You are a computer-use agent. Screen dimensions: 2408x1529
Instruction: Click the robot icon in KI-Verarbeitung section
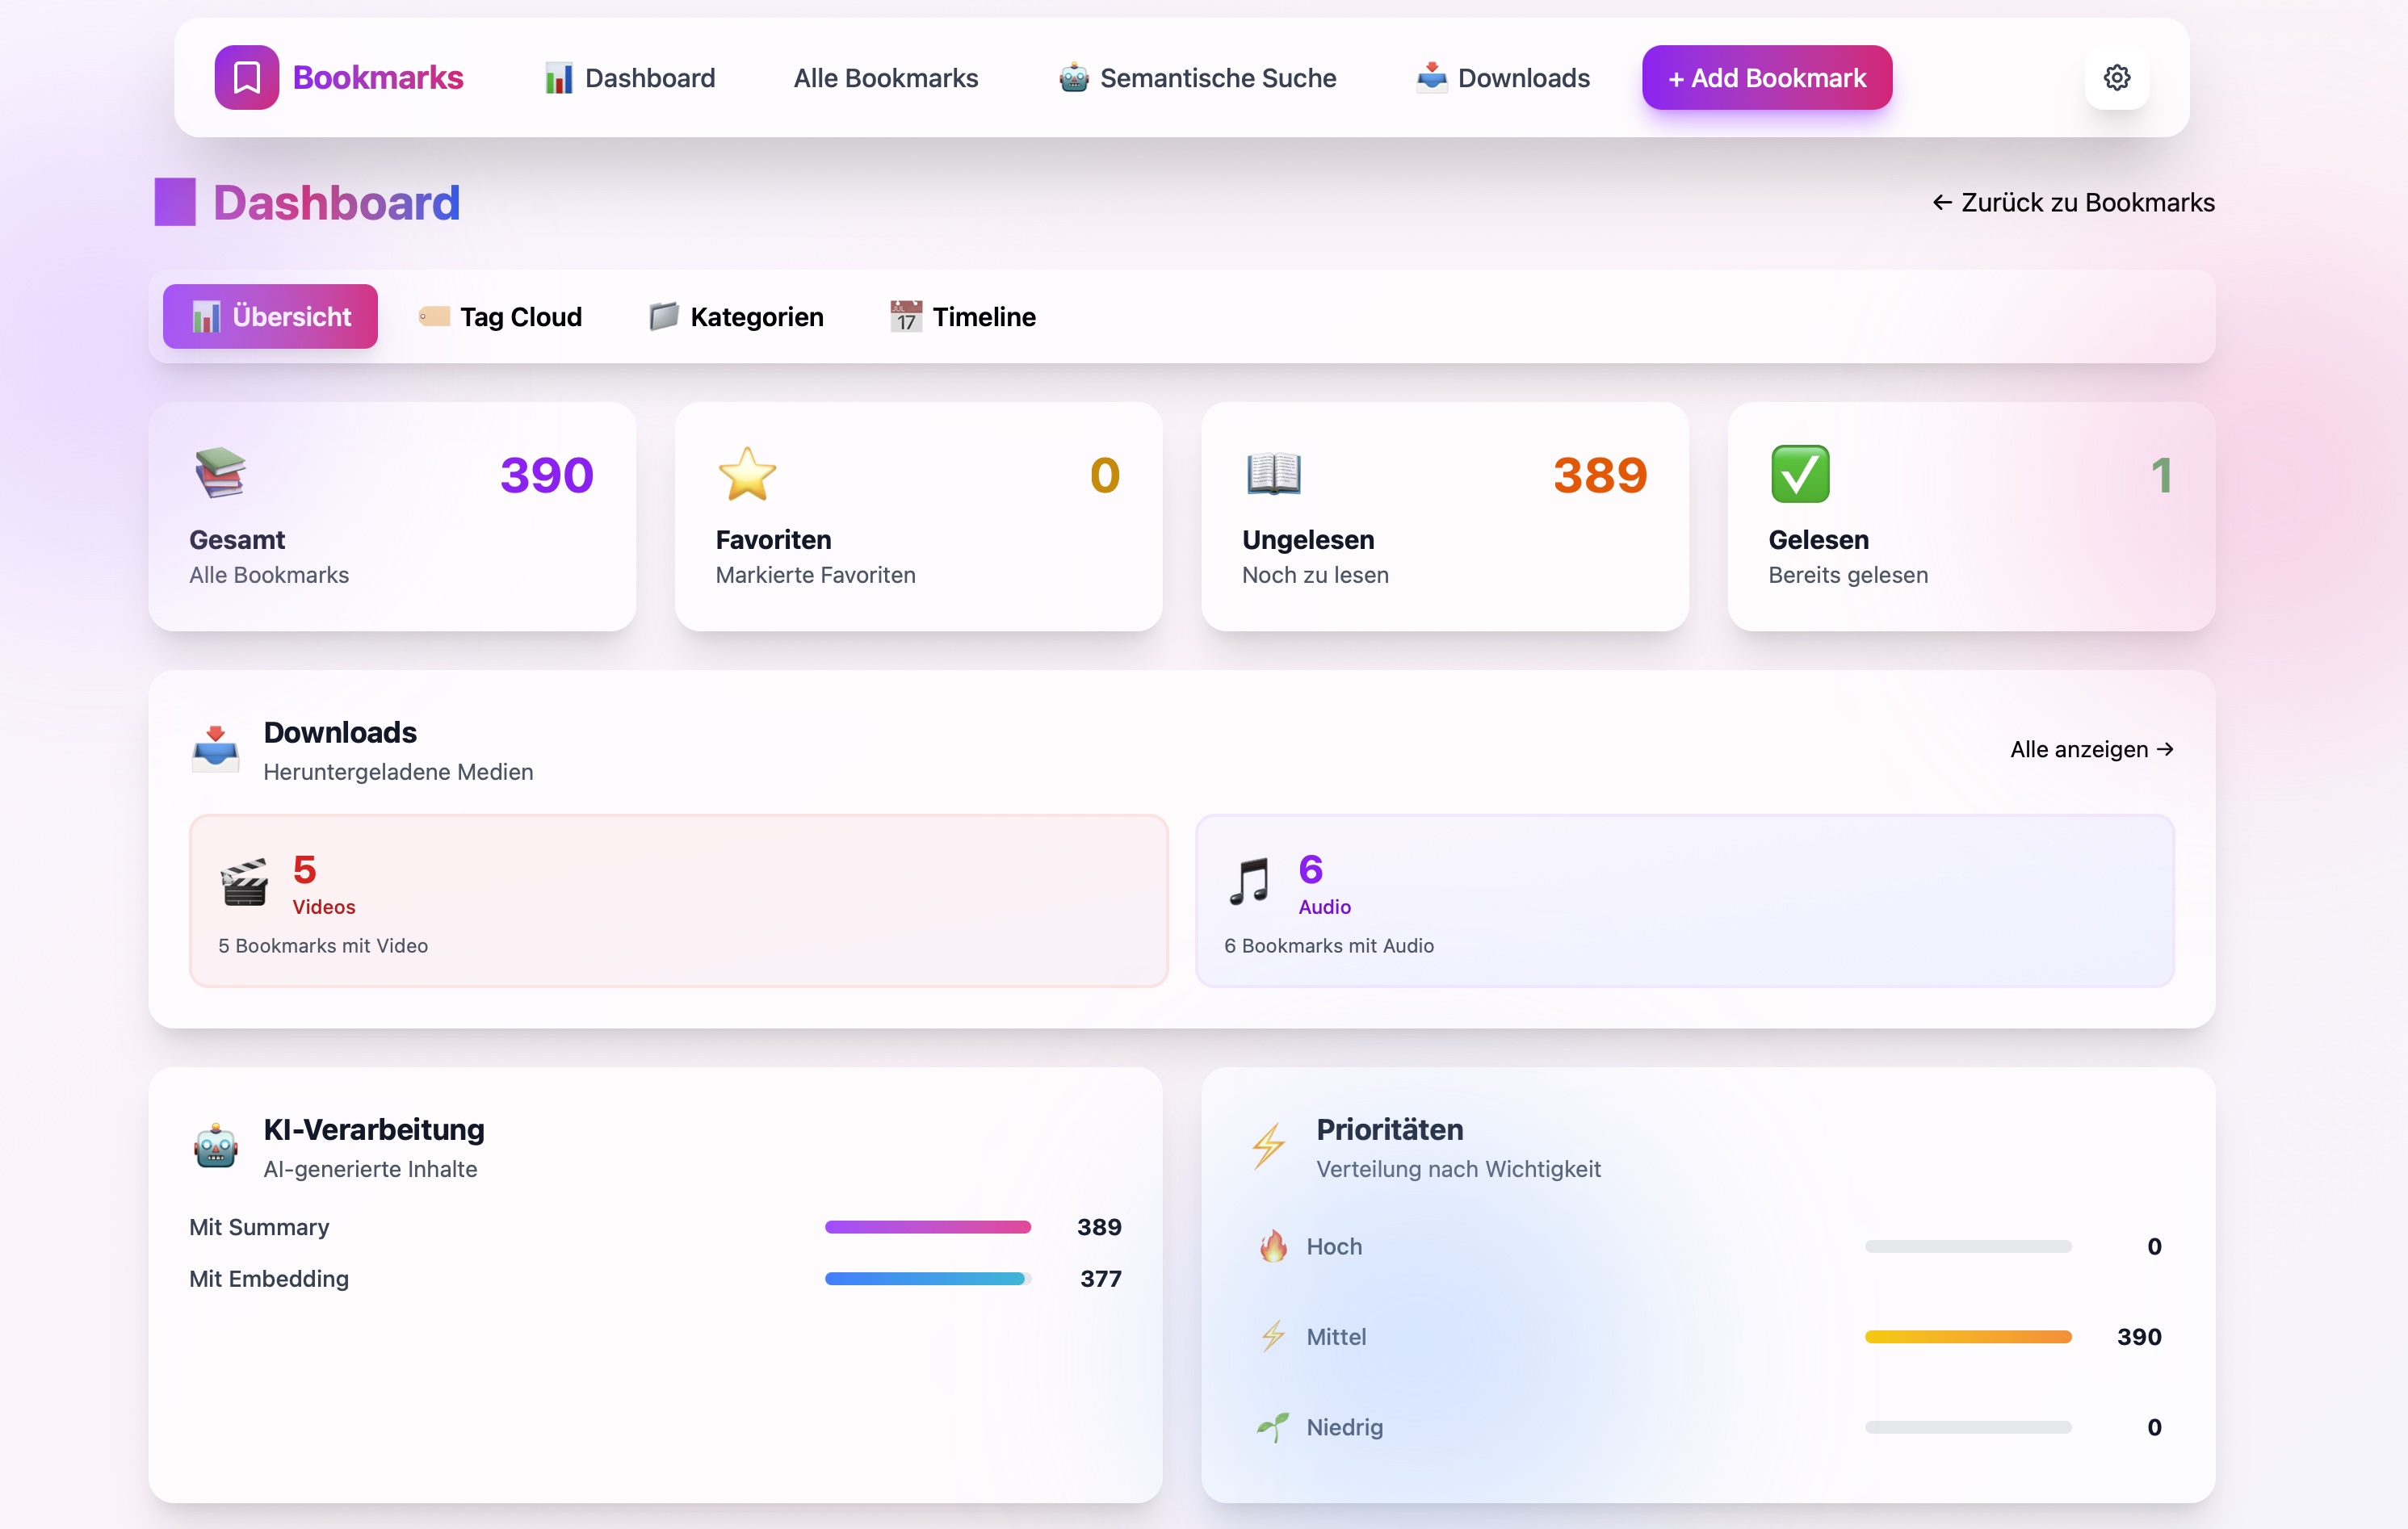(215, 1146)
